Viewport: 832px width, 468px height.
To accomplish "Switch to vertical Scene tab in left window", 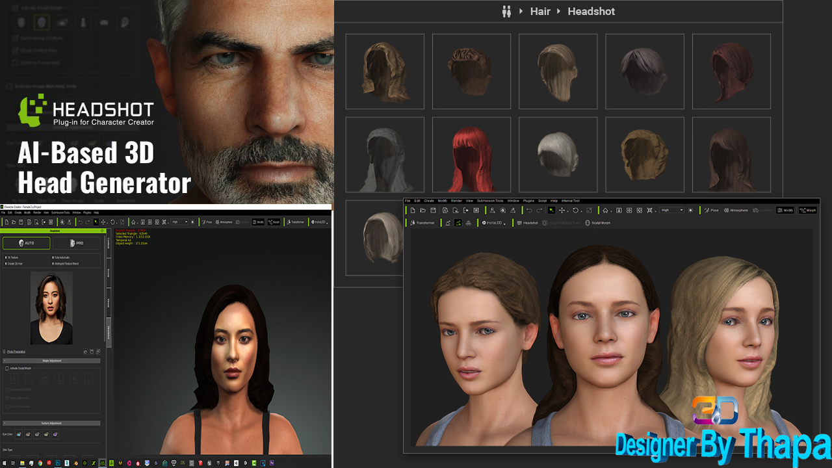I will click(x=109, y=272).
